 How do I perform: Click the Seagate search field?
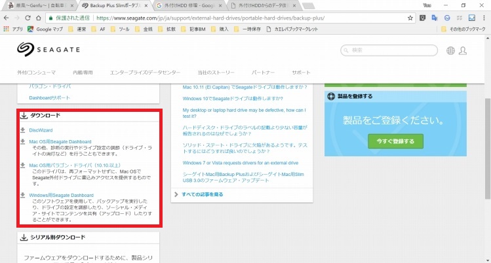(389, 50)
